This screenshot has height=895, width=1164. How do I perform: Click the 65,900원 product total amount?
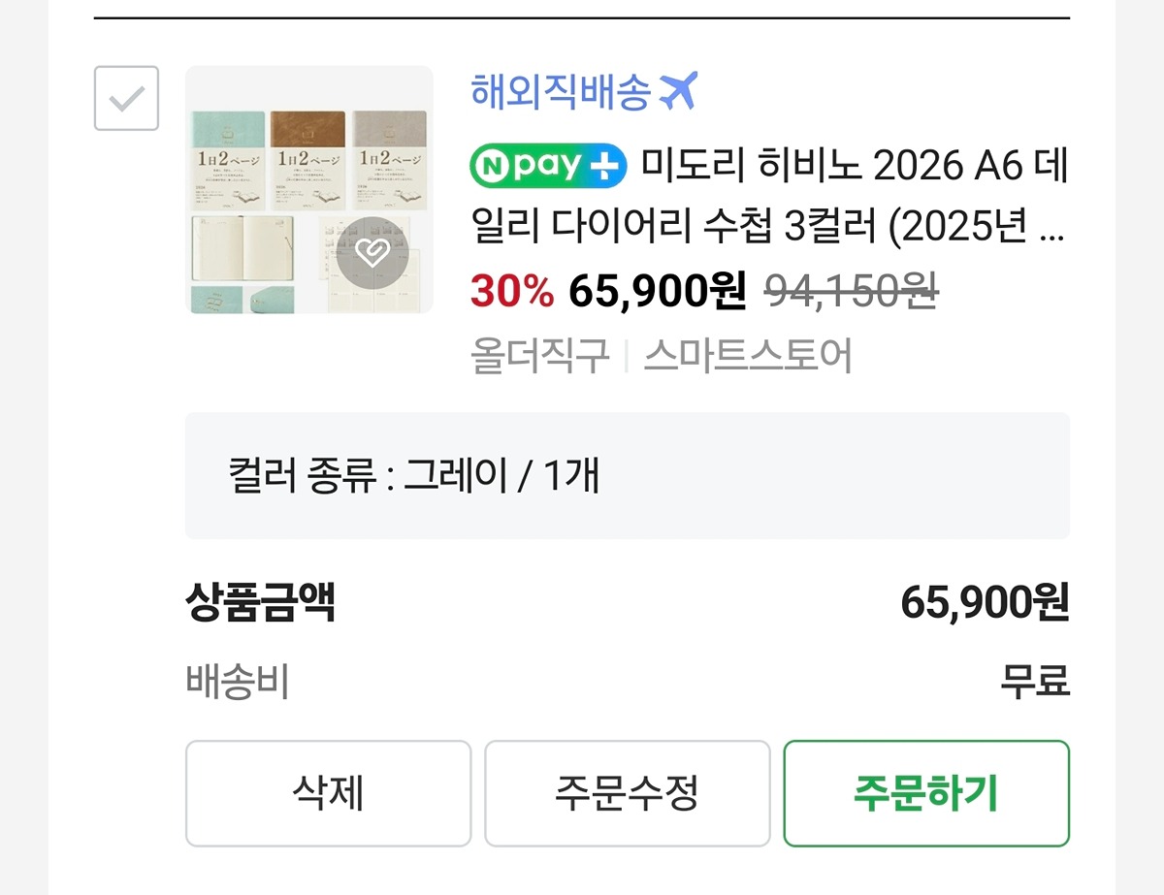click(x=984, y=603)
